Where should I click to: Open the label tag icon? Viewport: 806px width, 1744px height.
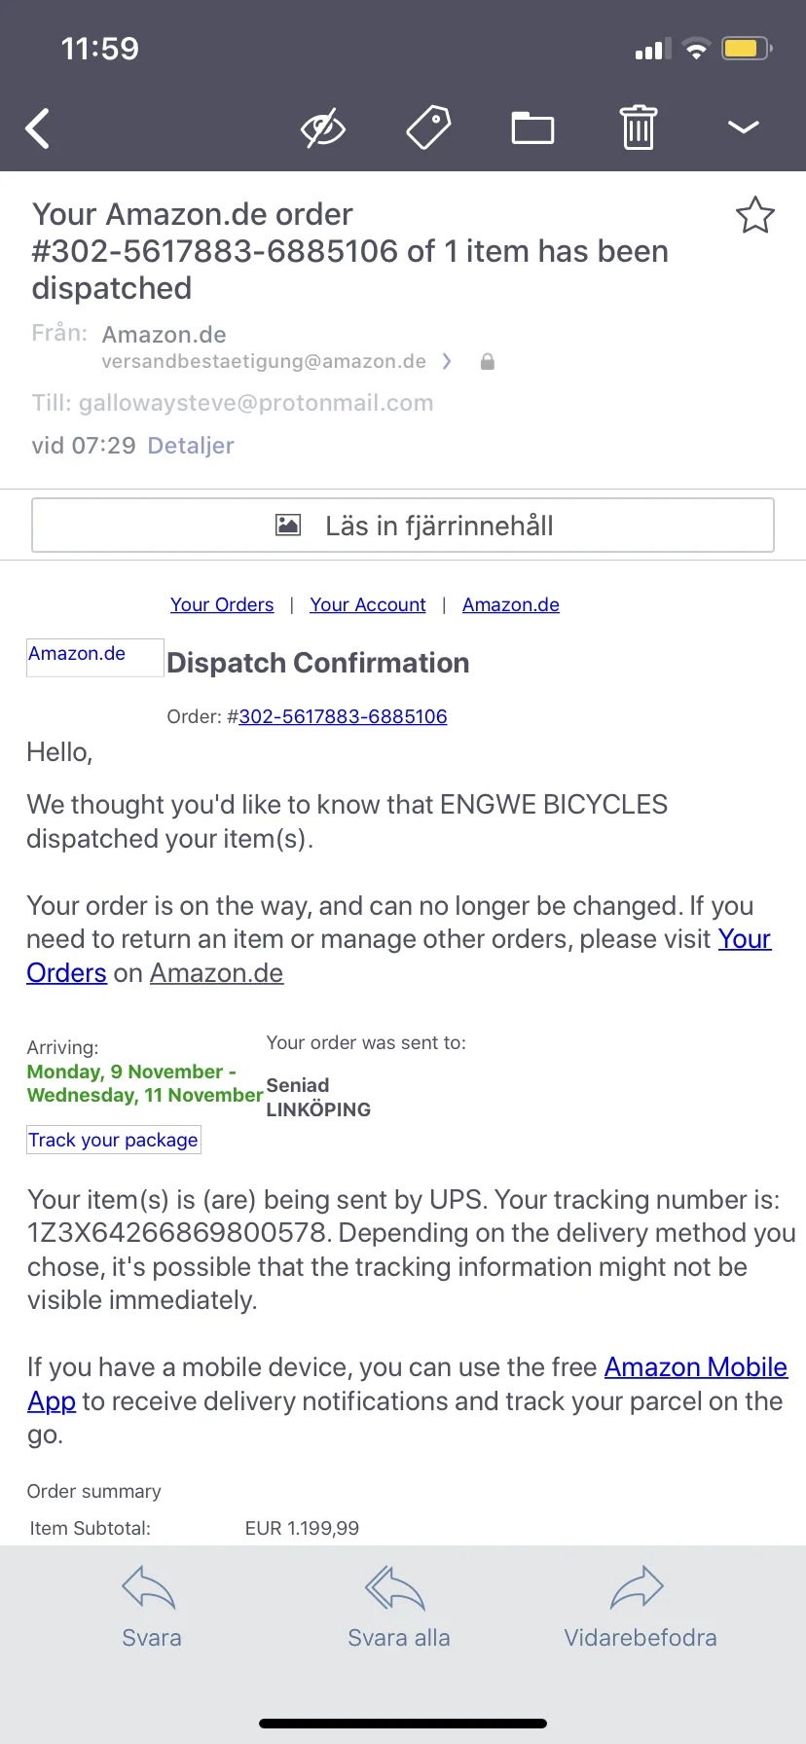point(428,127)
